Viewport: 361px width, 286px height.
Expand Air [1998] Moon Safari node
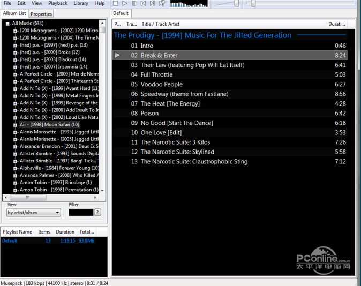[15, 125]
